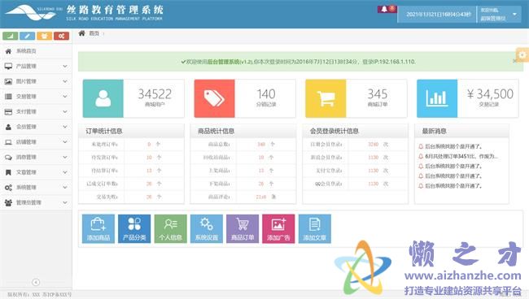529x299 pixels.
Task: Click QQ会员登录 count value
Action: coord(373,184)
